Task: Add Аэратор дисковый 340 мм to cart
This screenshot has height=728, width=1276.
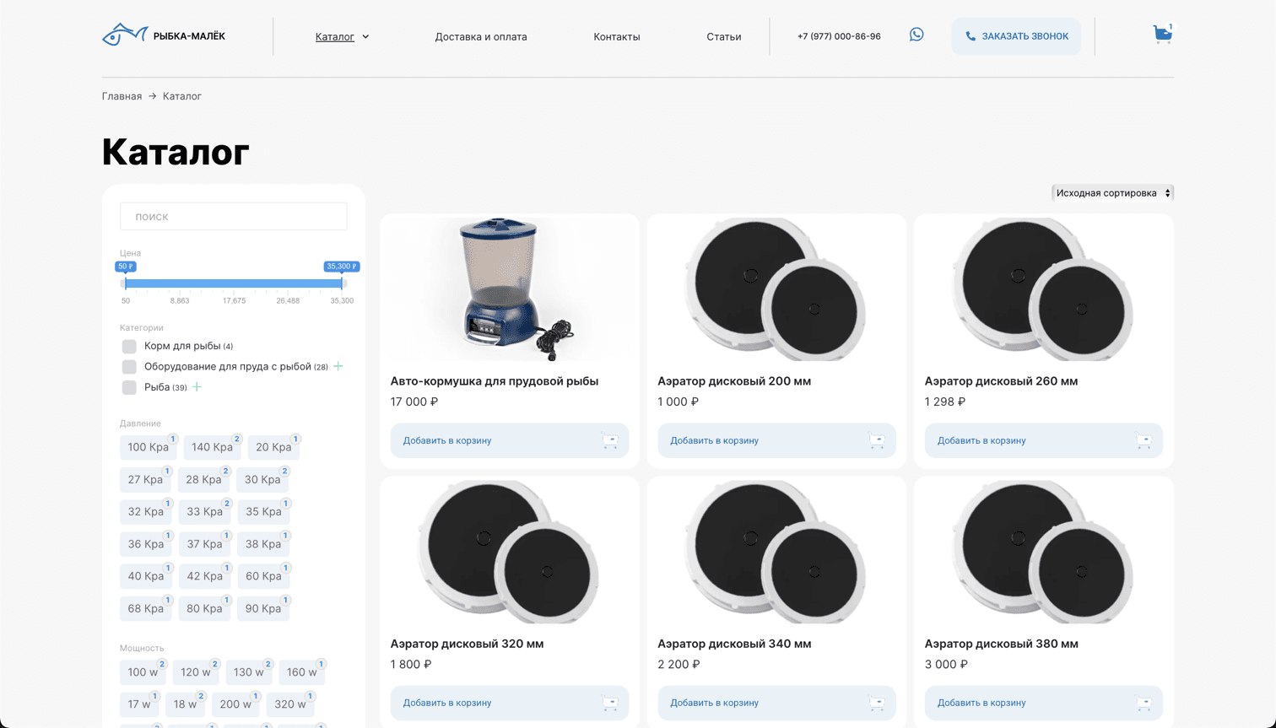Action: 776,703
